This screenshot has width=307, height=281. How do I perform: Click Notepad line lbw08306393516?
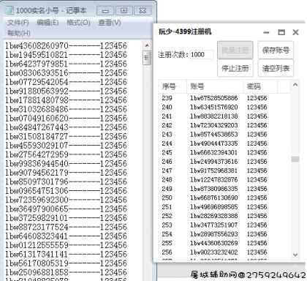click(66, 73)
